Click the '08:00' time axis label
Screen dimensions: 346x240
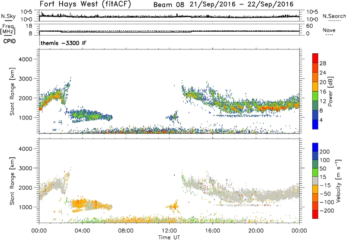coord(125,231)
